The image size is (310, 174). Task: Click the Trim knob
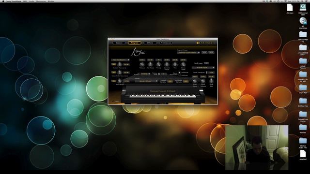(x=175, y=64)
